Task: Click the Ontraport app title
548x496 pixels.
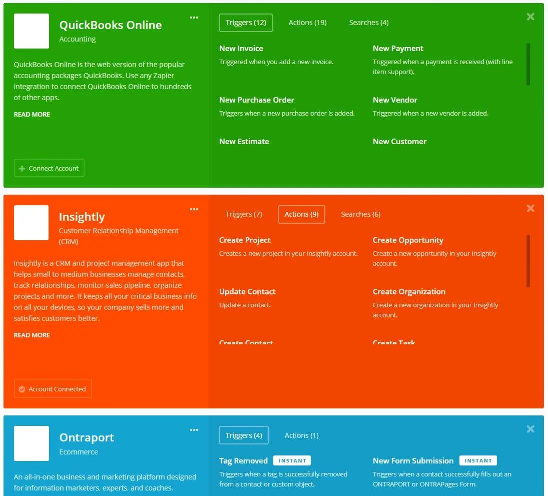Action: (x=87, y=437)
